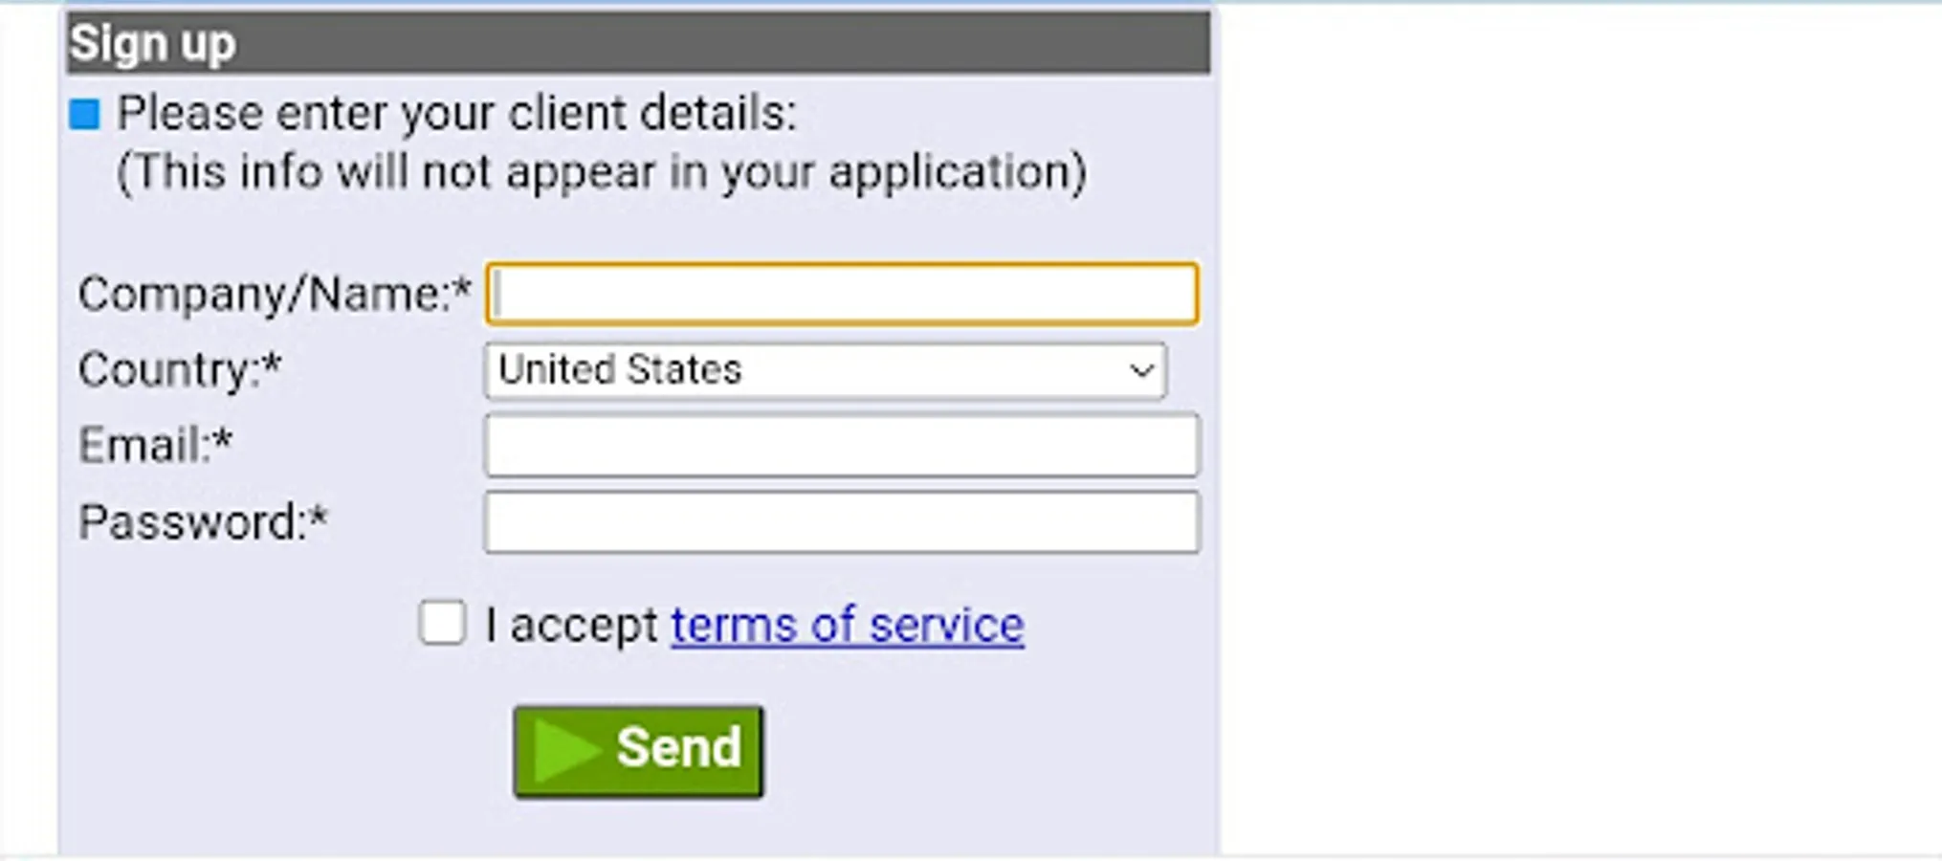Screen dimensions: 1942x861
Task: Click 'Please enter your client details' text
Action: 456,114
